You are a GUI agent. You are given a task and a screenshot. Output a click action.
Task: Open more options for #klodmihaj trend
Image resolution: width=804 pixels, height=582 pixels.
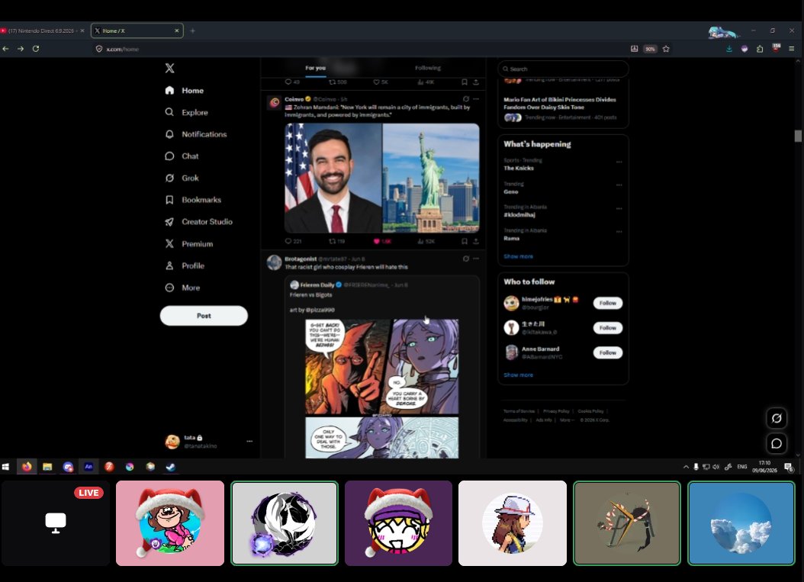coord(619,209)
